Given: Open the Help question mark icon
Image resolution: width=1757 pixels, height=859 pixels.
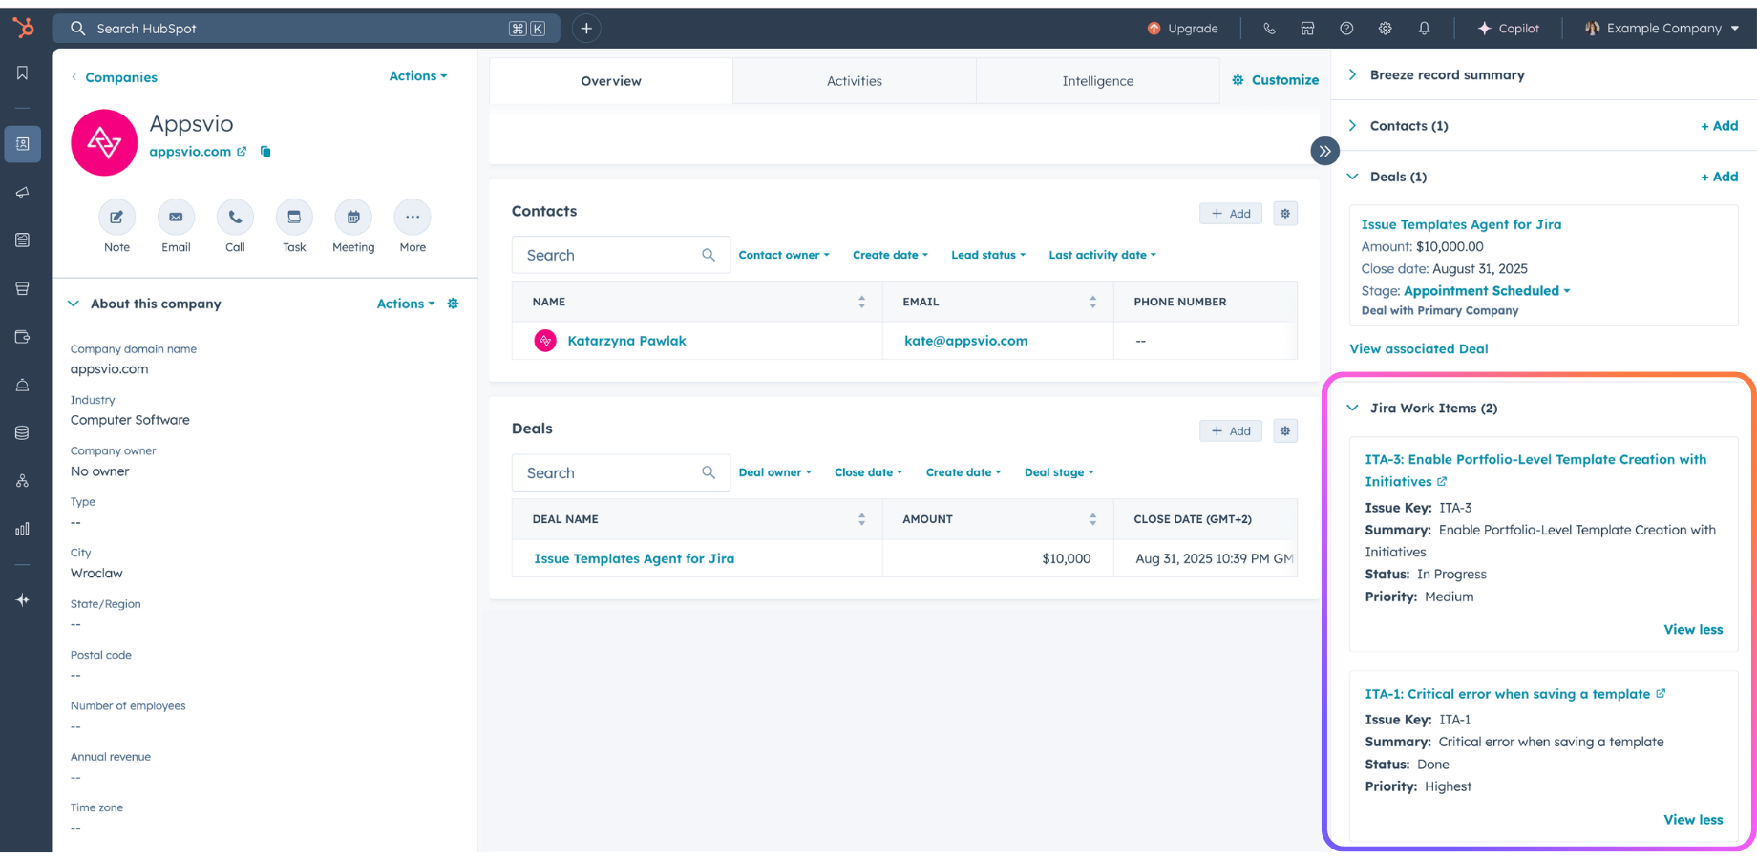Looking at the screenshot, I should (1346, 29).
